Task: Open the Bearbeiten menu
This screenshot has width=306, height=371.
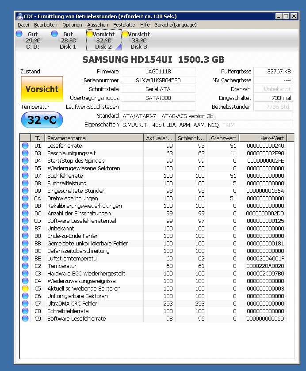Action: point(46,25)
